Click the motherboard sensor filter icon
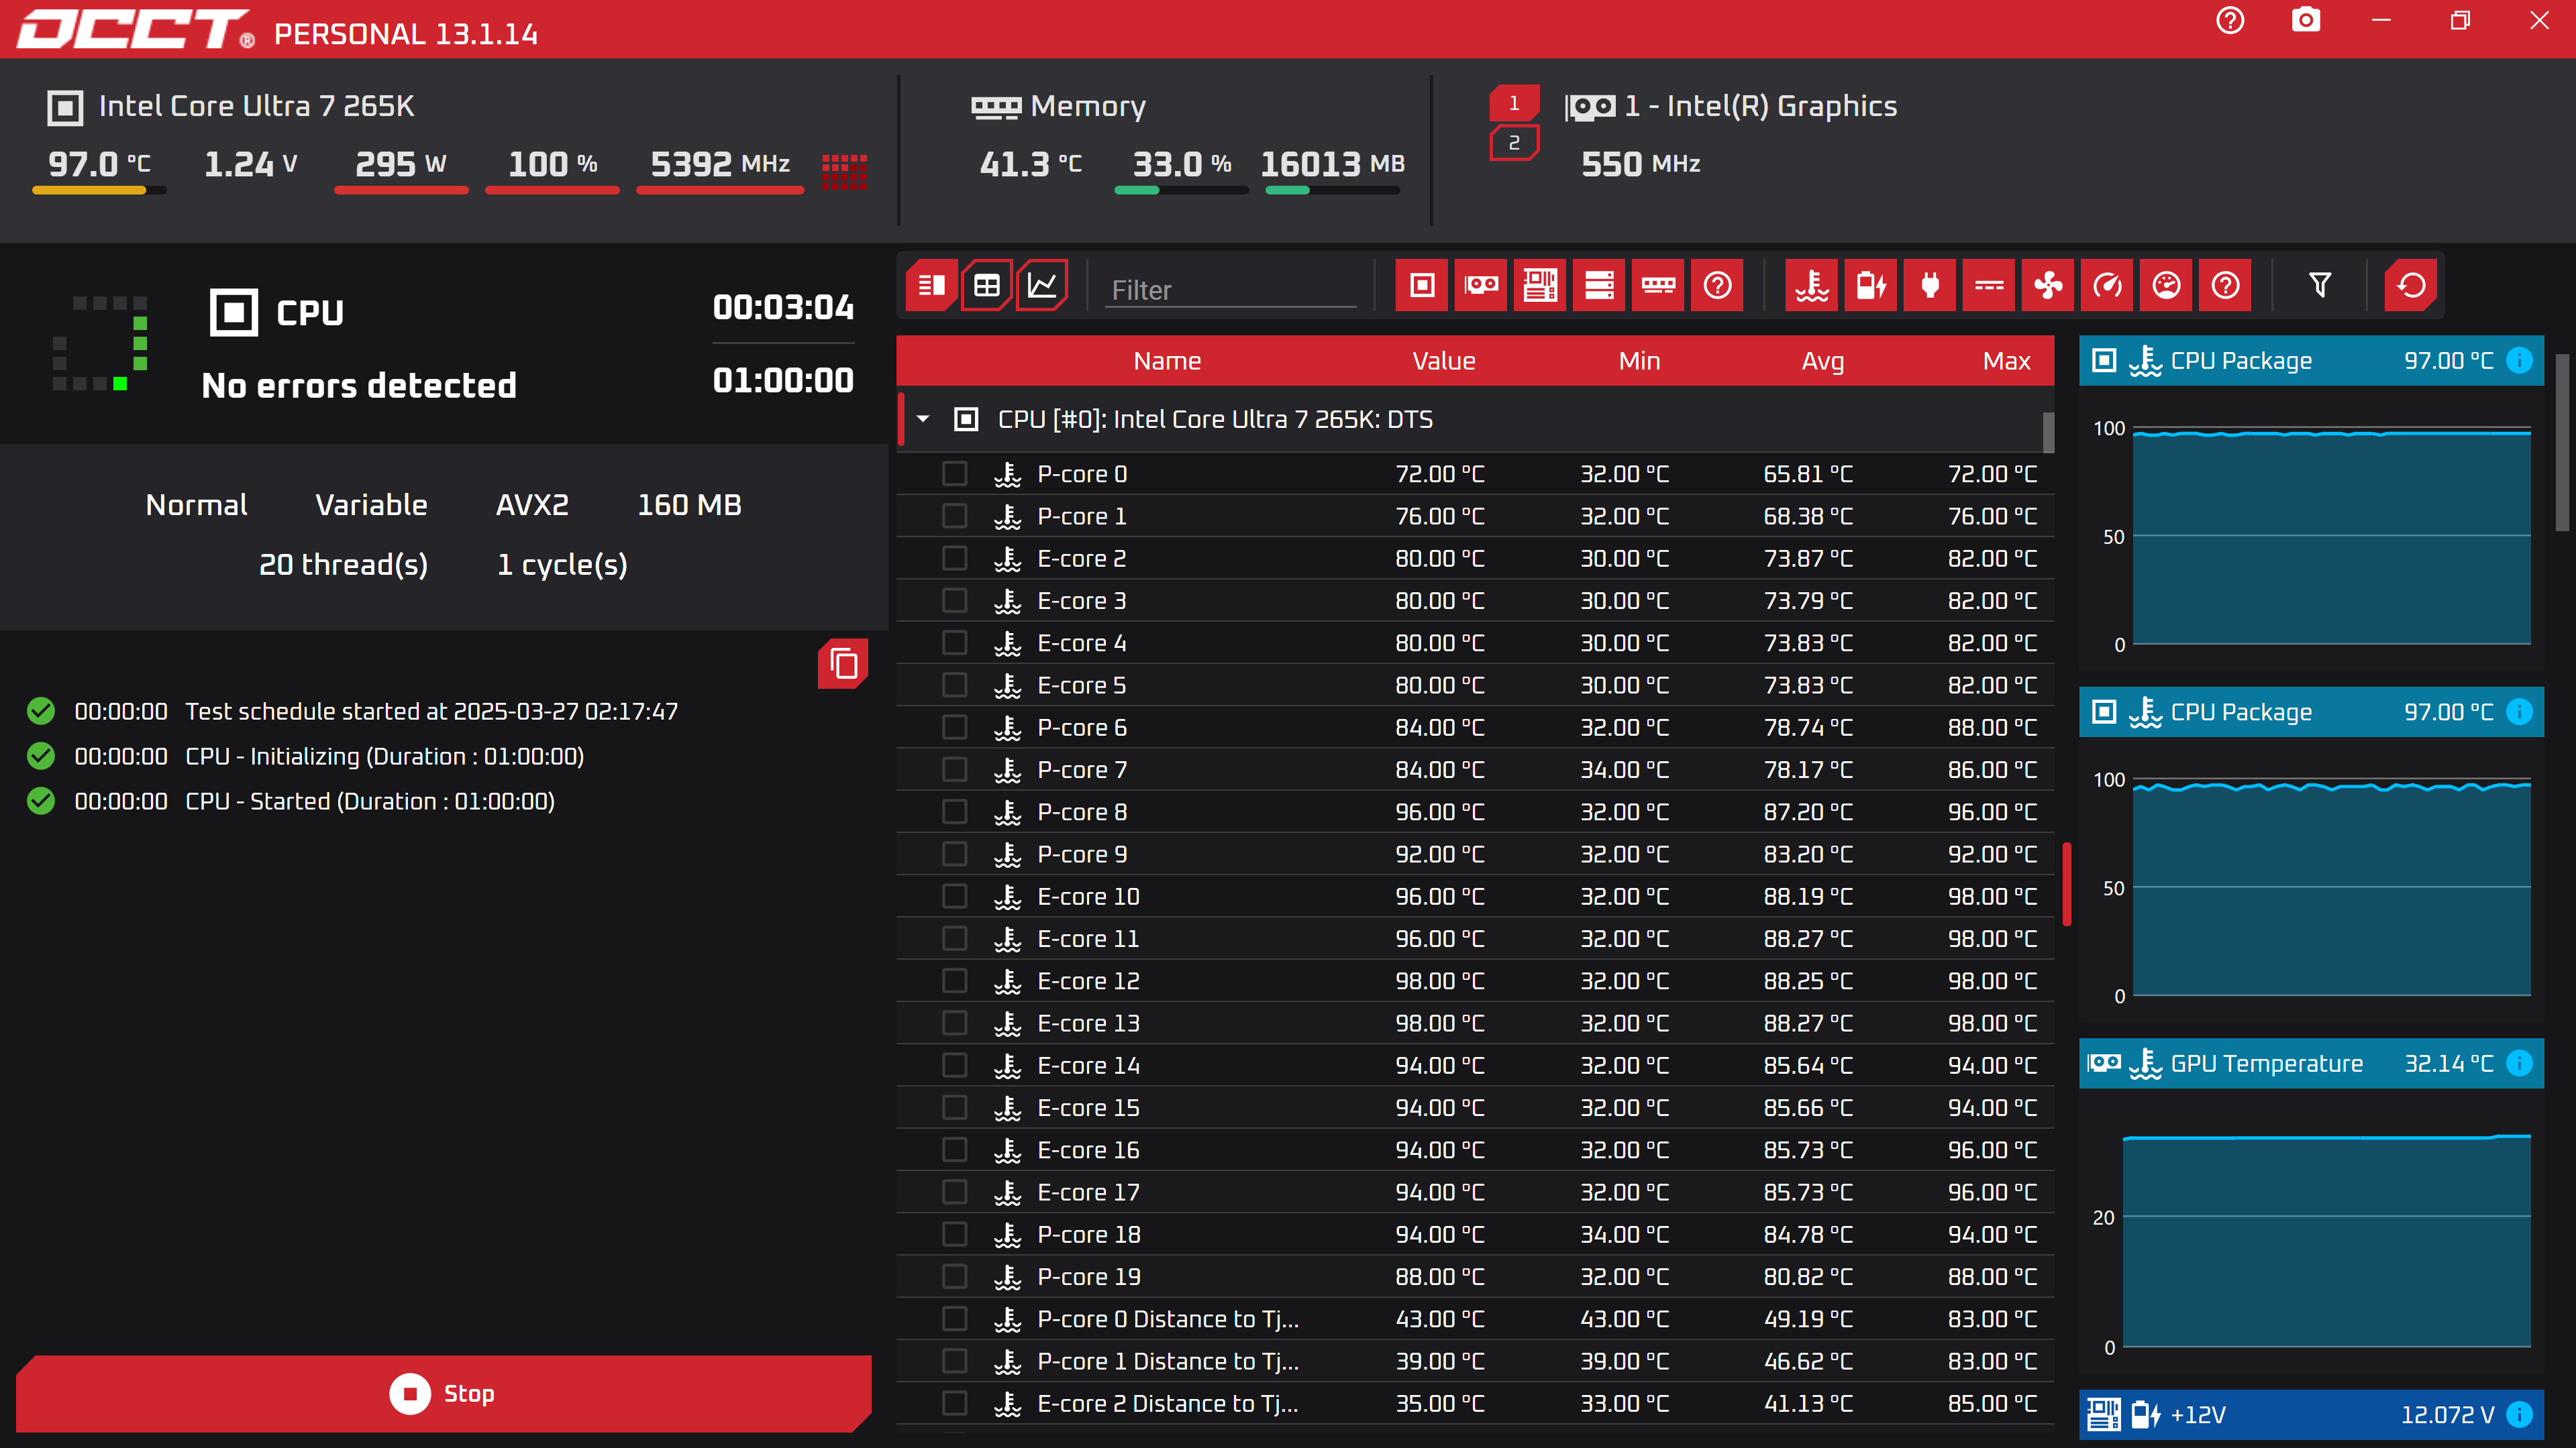Viewport: 2576px width, 1448px height. pos(1539,286)
